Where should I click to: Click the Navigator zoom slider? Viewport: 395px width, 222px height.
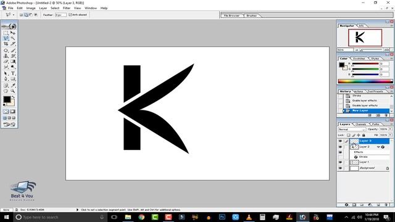pos(372,50)
